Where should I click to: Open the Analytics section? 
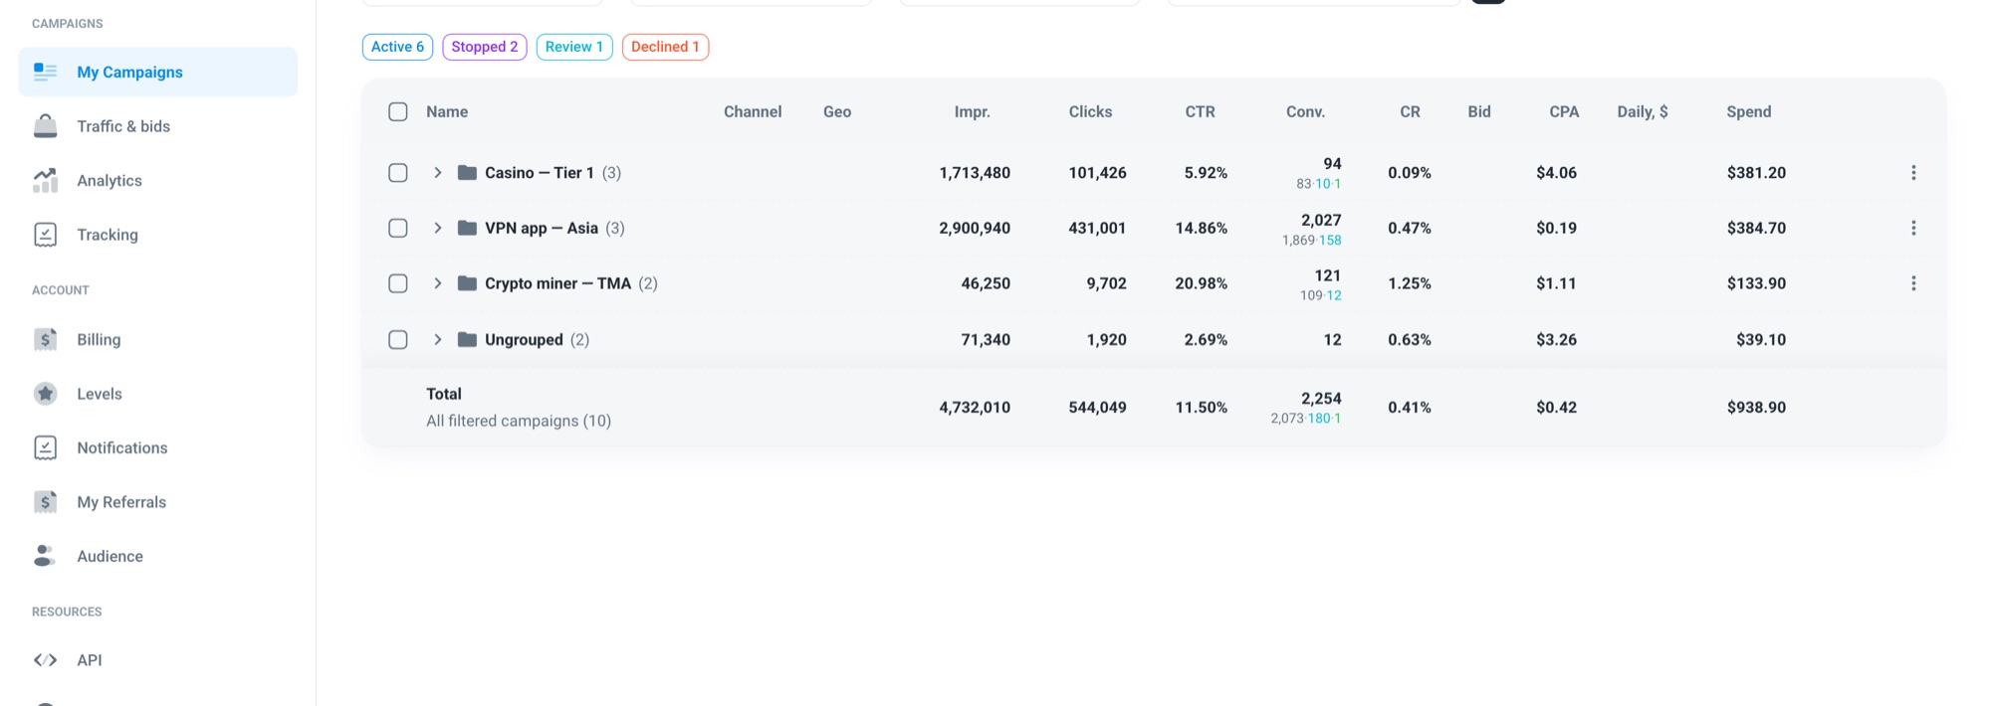[x=158, y=180]
